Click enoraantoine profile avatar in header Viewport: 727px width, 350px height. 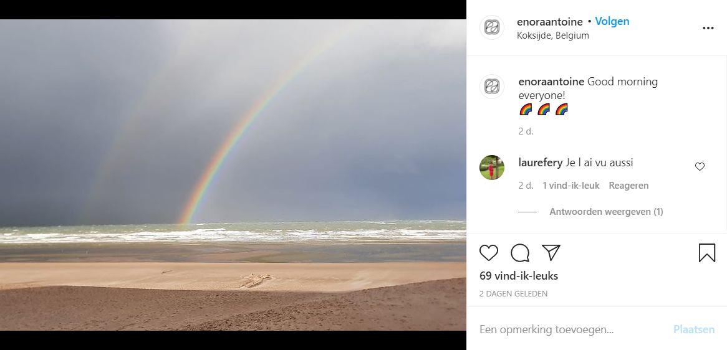[x=491, y=27]
